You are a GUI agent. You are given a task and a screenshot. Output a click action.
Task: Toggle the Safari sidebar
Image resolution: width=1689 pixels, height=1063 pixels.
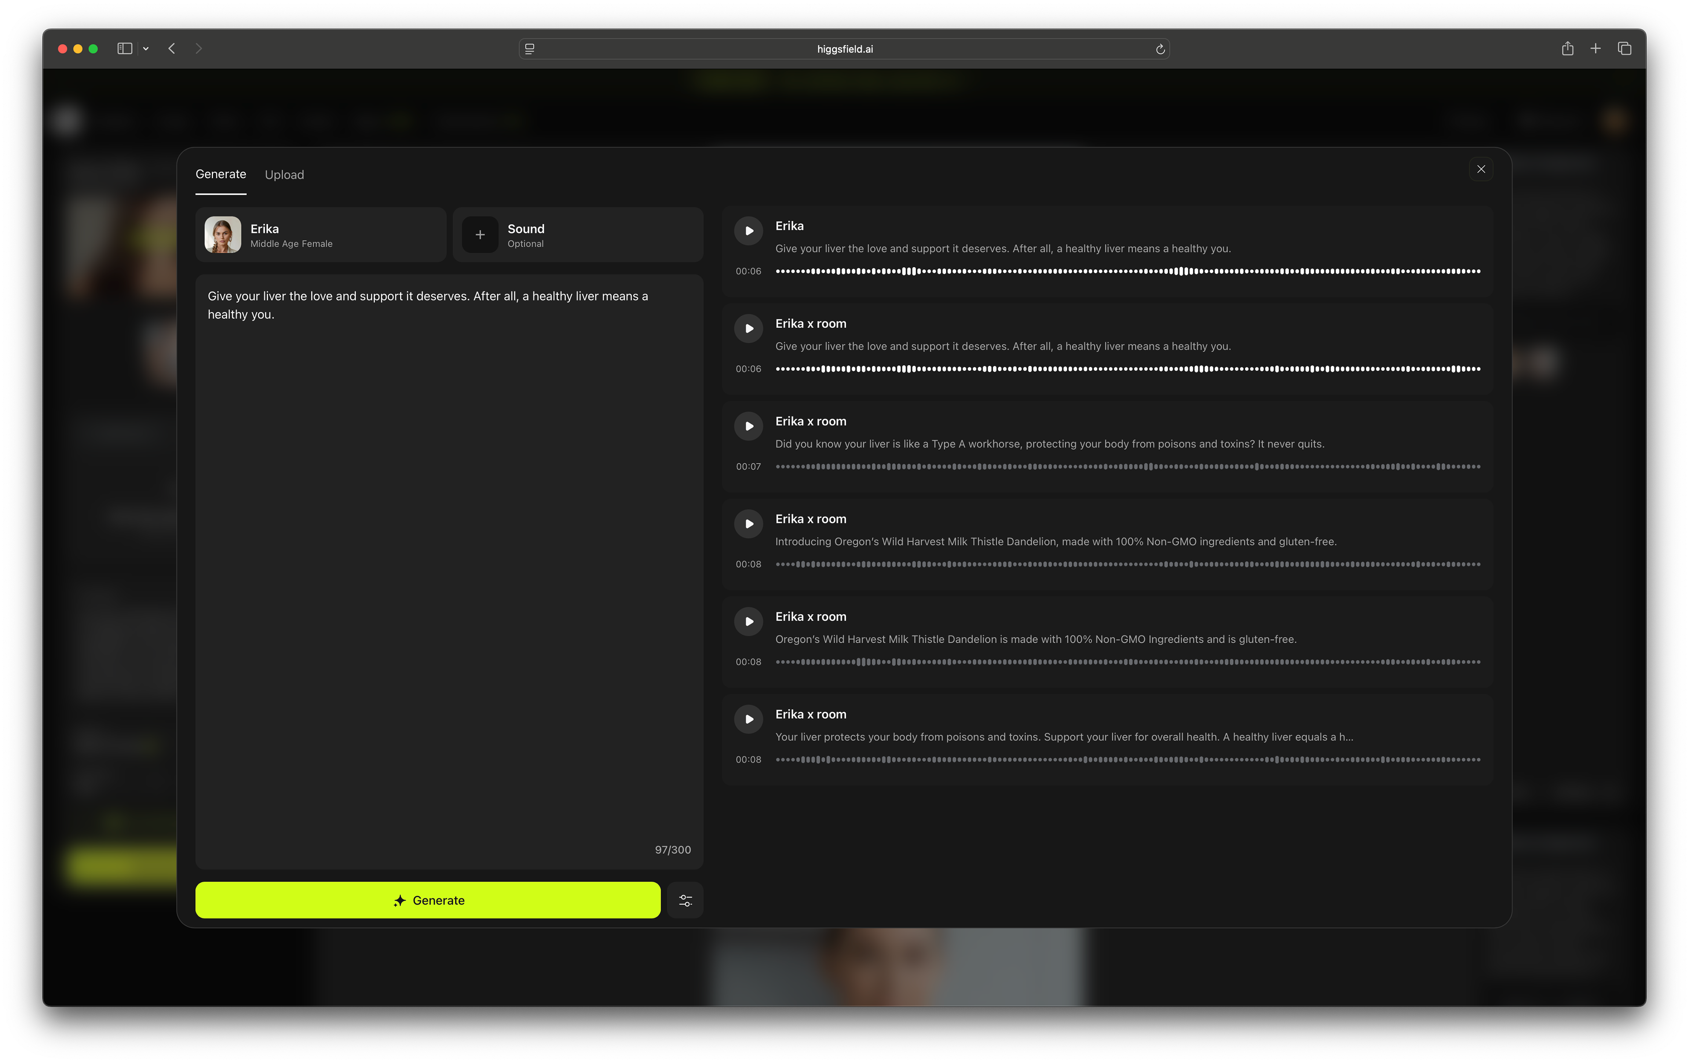pos(125,48)
